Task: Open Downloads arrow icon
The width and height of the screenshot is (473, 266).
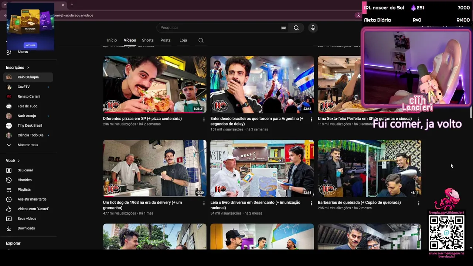Action: tap(9, 228)
